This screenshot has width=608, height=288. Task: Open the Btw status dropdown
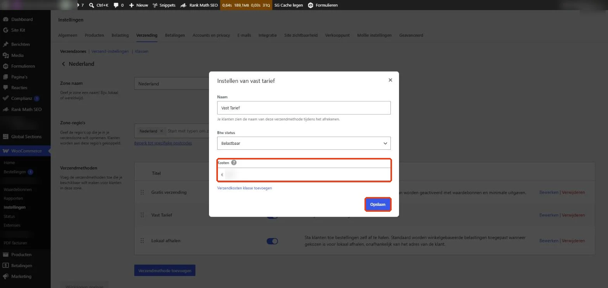304,143
